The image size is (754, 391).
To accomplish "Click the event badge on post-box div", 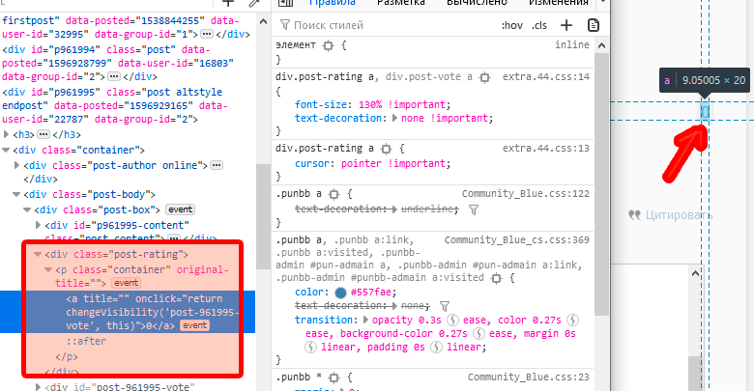I will pos(180,209).
